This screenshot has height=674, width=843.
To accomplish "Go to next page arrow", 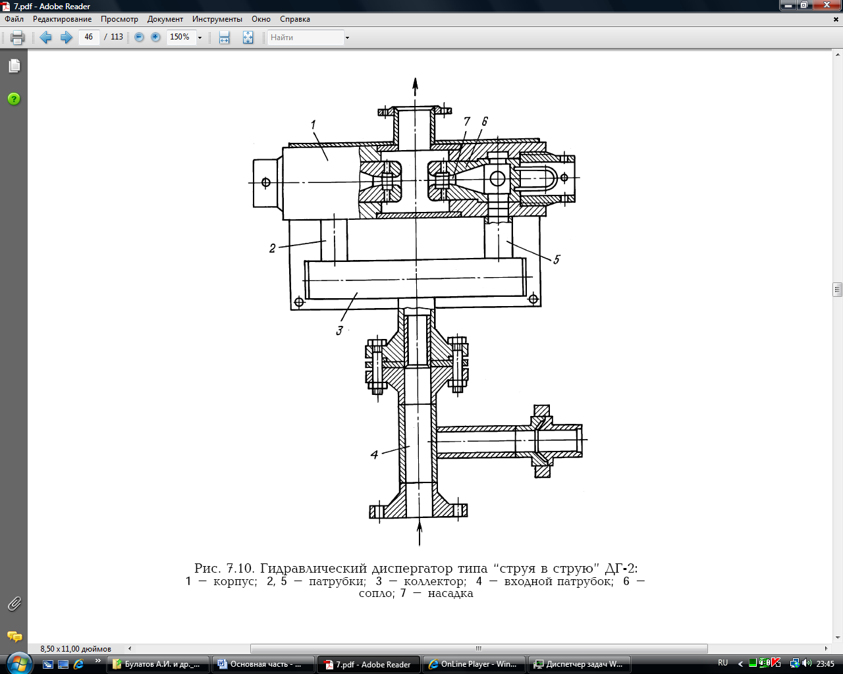I will click(66, 38).
